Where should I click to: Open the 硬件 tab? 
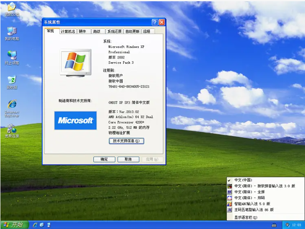(x=83, y=31)
